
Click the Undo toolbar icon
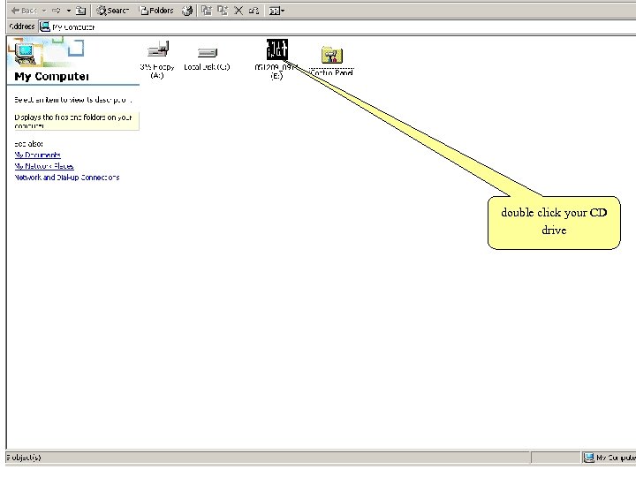[254, 11]
